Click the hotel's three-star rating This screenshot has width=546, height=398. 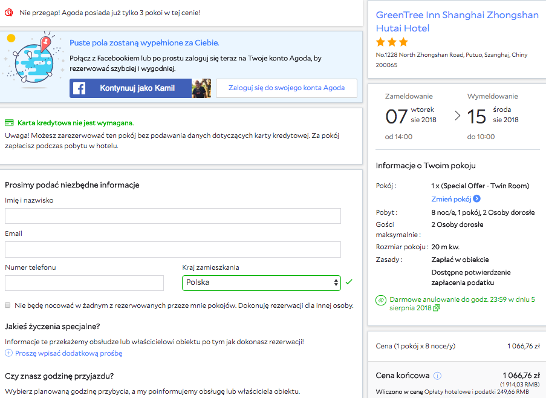click(x=392, y=42)
